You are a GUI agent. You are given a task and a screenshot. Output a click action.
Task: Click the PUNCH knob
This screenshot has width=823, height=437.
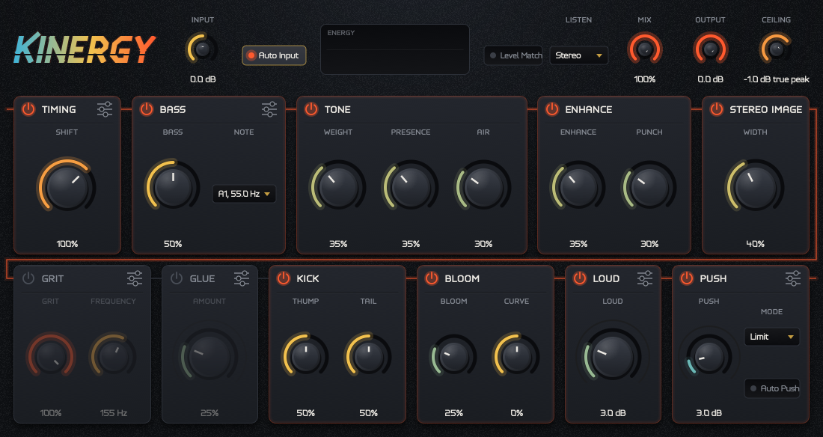(x=649, y=186)
